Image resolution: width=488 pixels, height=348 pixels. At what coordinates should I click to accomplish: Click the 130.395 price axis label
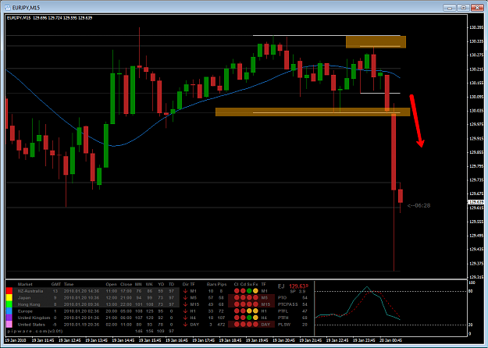[x=476, y=27]
